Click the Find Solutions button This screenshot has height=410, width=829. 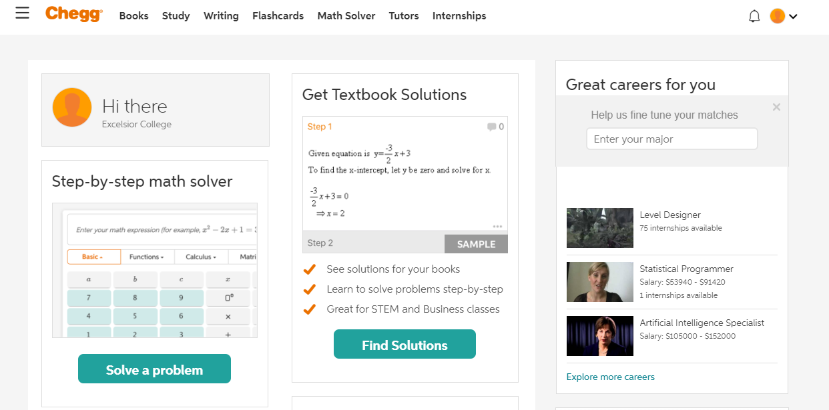(x=404, y=344)
